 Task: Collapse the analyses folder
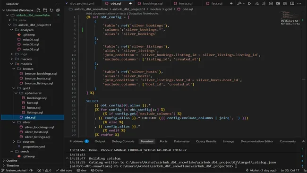[12, 30]
